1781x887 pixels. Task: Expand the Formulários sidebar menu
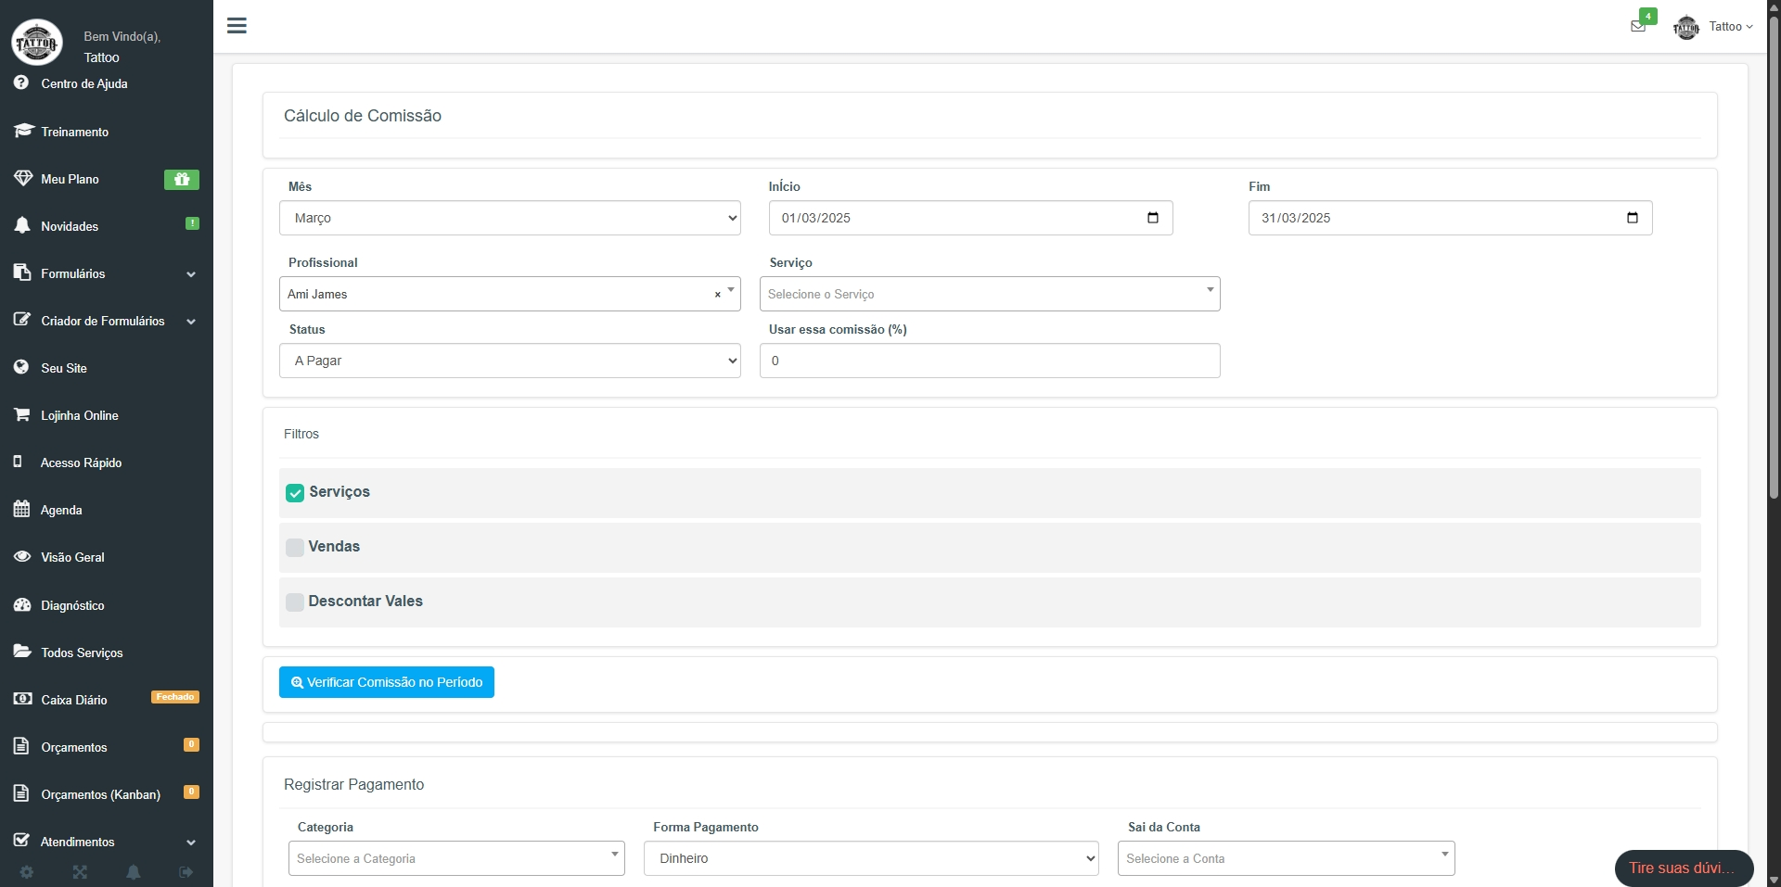(107, 273)
